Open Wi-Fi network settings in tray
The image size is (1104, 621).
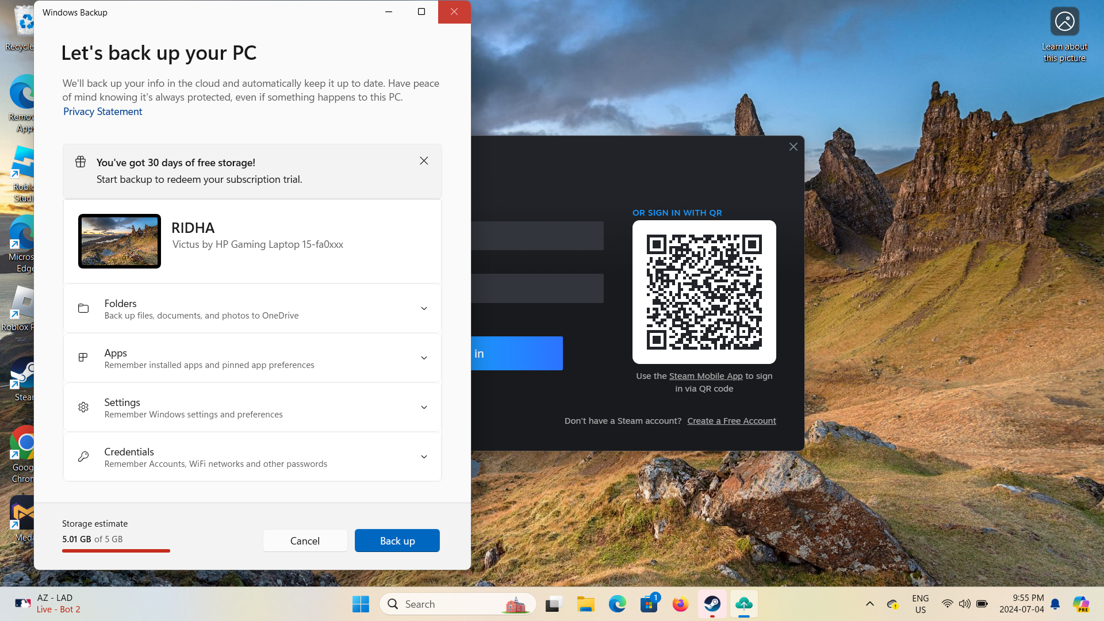click(947, 604)
